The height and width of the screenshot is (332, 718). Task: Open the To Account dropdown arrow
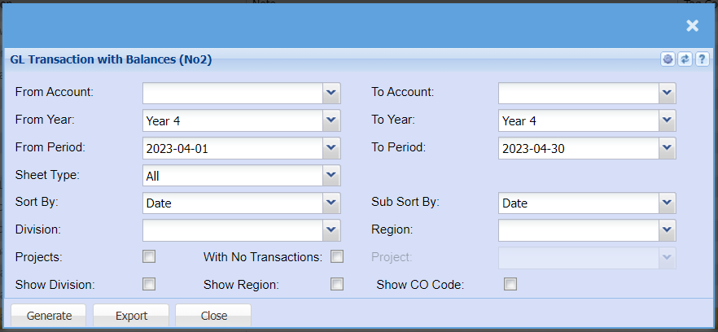click(x=668, y=93)
